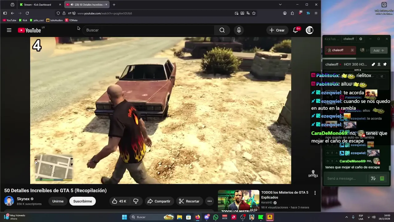Click the Crear create button
394x222 pixels.
277,30
